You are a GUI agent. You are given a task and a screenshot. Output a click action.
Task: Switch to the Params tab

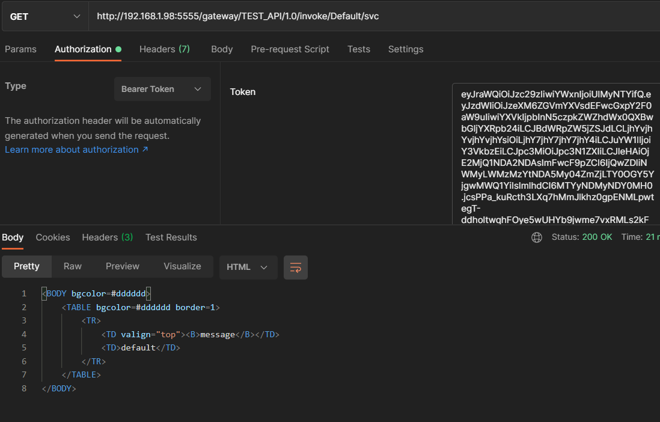pos(20,49)
